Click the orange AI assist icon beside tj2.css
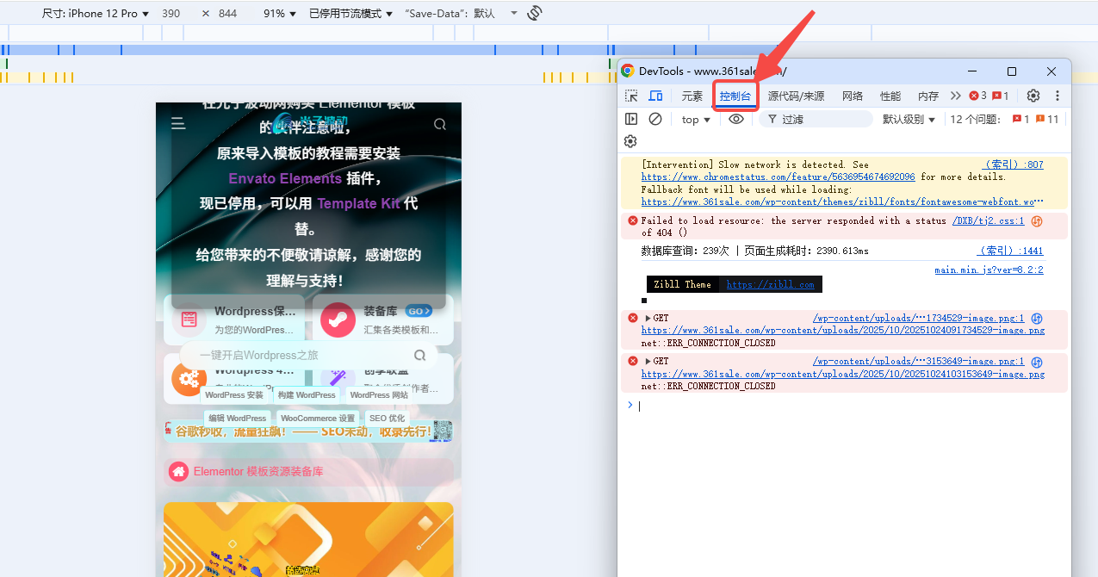This screenshot has width=1098, height=577. tap(1037, 221)
